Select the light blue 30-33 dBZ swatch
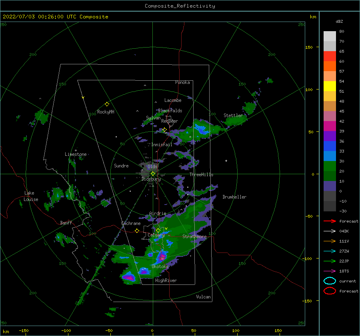This screenshot has height=336, width=360. tap(330, 156)
